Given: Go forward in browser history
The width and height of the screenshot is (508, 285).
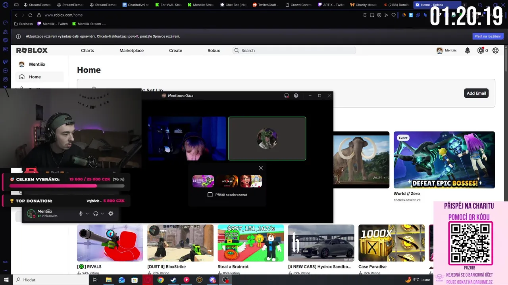Looking at the screenshot, I should coord(22,15).
